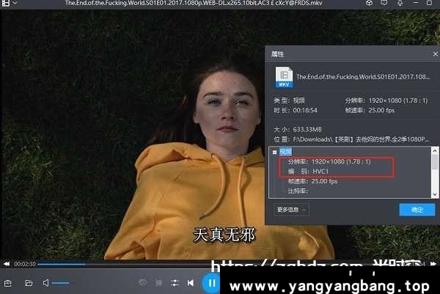Screen dimensions: 440x294
Task: Select the 视频 tree node label
Action: [x=286, y=152]
